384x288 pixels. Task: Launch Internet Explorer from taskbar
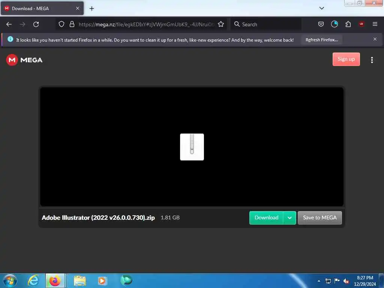(33, 280)
